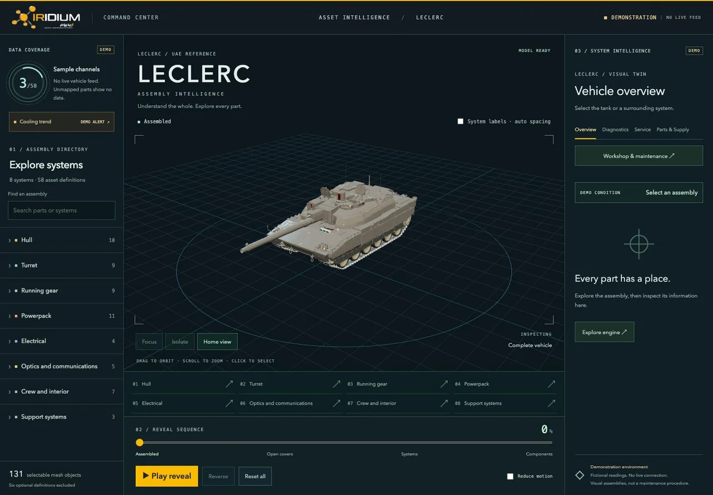Expand the Support systems directory row
The width and height of the screenshot is (713, 495).
(61, 417)
